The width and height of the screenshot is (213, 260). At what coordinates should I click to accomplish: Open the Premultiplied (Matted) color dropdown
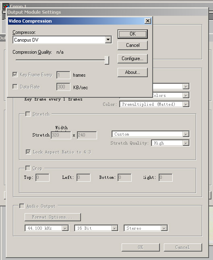(155, 104)
